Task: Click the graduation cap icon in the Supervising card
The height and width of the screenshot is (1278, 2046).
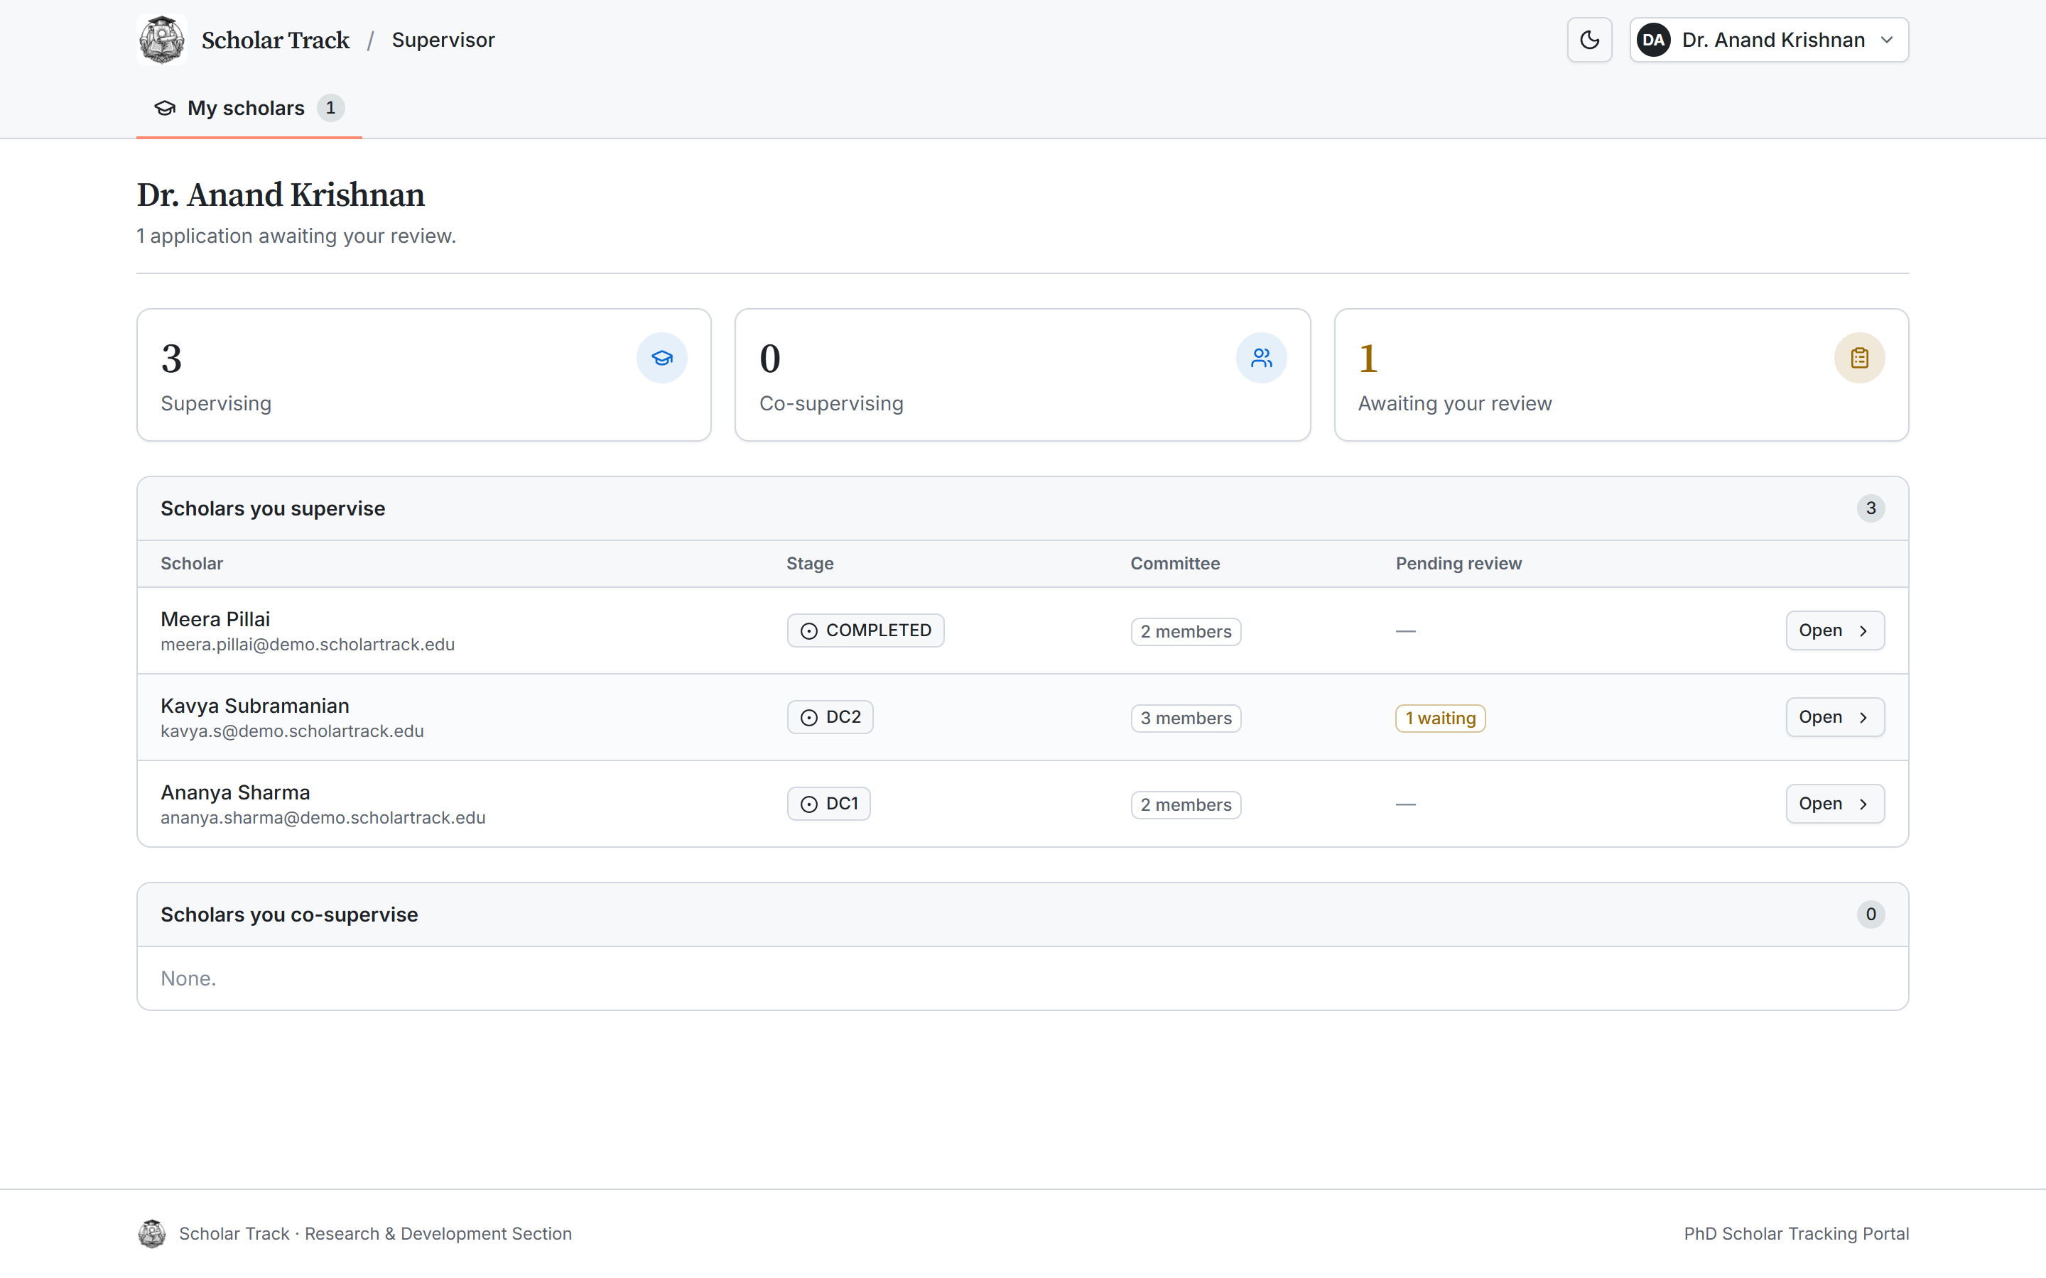Action: (662, 359)
